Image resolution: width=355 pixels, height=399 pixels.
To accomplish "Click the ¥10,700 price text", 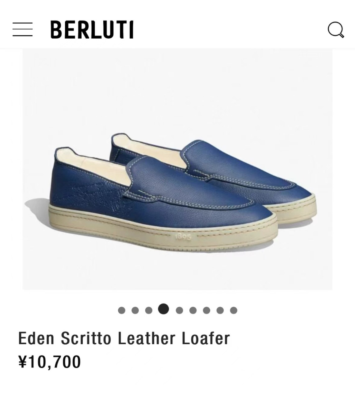I will 50,362.
